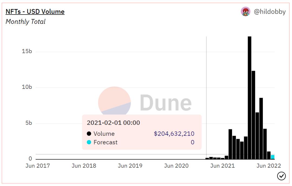The height and width of the screenshot is (186, 292).
Task: Click the Jun 2017 axis label
Action: [x=38, y=166]
